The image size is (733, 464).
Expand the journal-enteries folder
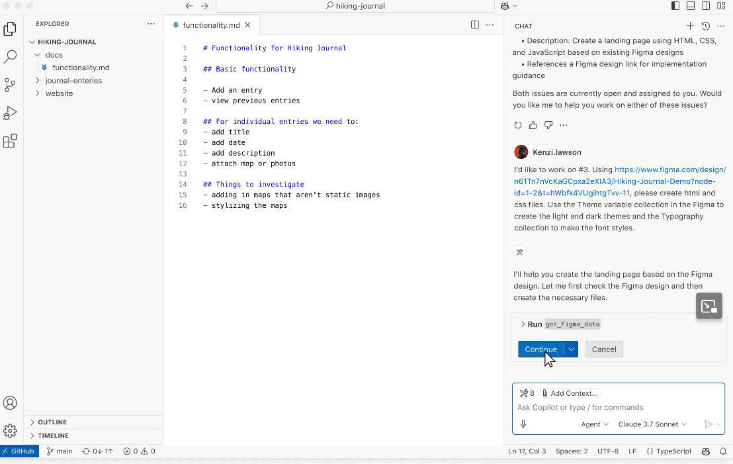tap(73, 81)
